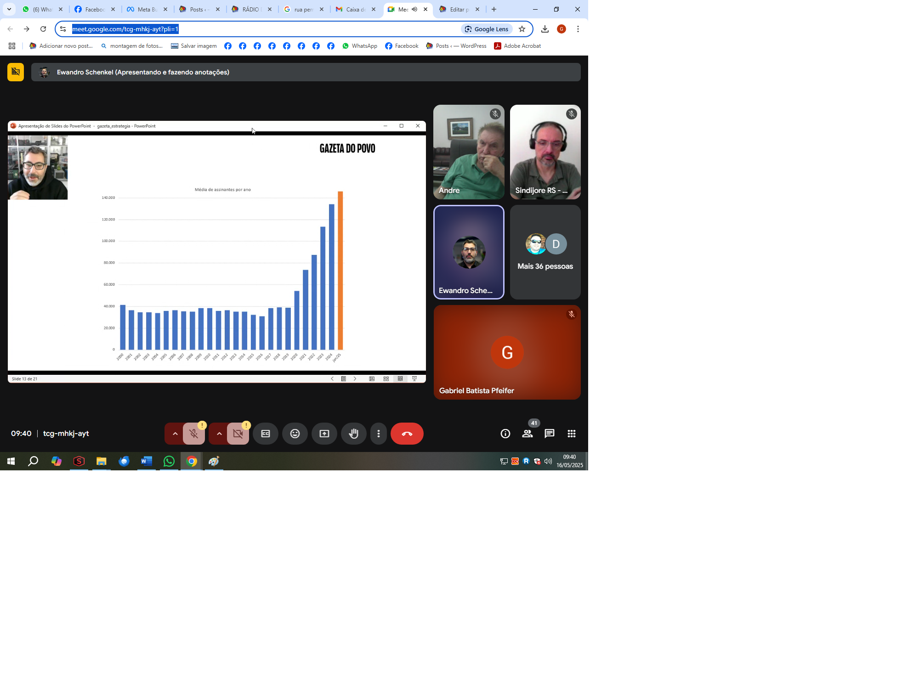The width and height of the screenshot is (919, 689).
Task: Toggle the disabled camera button
Action: click(238, 434)
